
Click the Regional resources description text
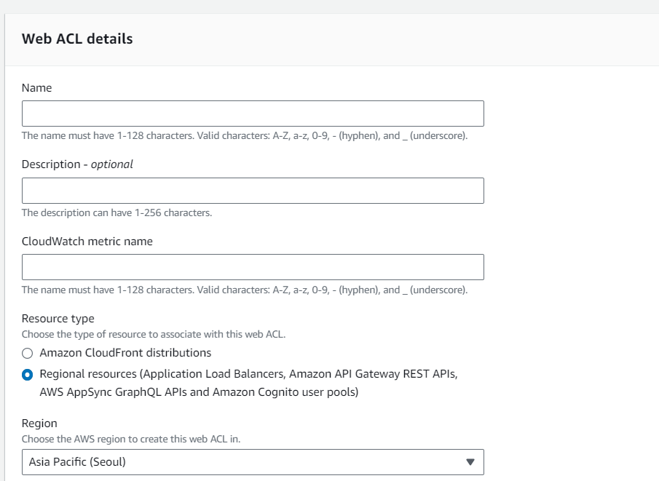(x=248, y=383)
